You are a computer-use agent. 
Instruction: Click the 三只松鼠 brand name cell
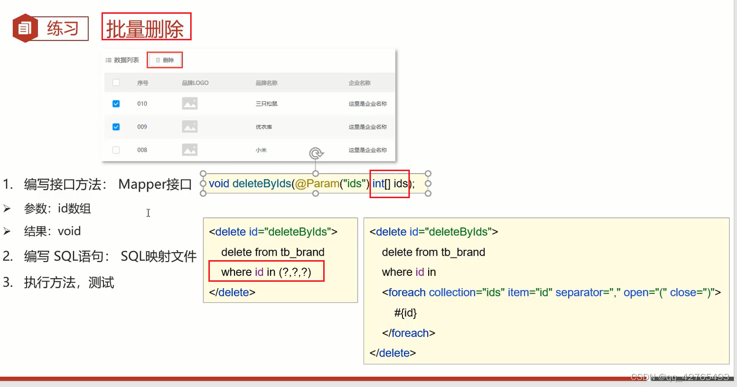click(267, 104)
